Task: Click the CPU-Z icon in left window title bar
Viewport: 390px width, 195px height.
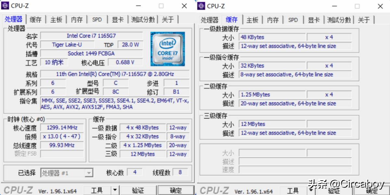Action: pos(6,6)
